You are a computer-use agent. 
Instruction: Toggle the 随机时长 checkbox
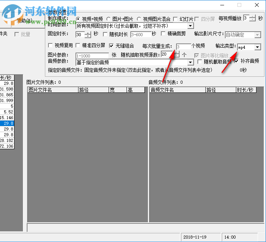pos(105,34)
